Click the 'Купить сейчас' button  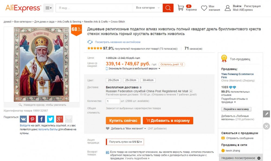123,121
